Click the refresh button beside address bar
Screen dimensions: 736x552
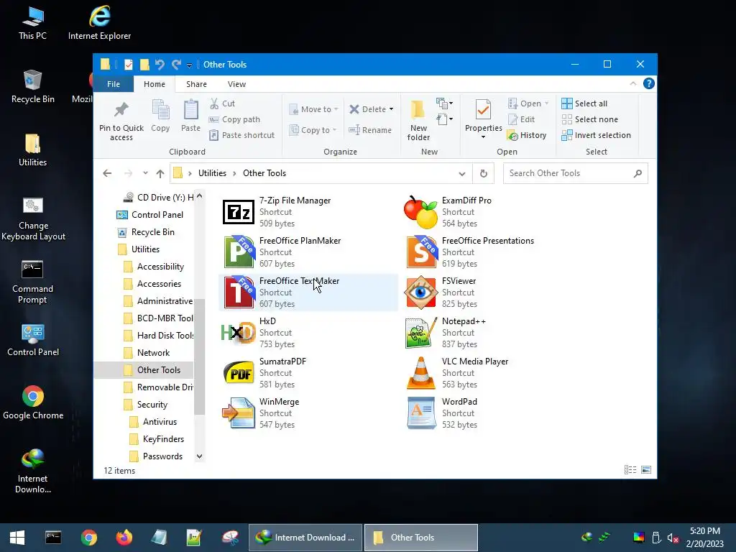tap(484, 173)
